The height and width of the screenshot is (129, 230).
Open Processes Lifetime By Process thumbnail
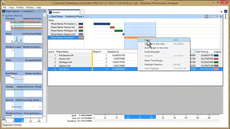tap(24, 25)
